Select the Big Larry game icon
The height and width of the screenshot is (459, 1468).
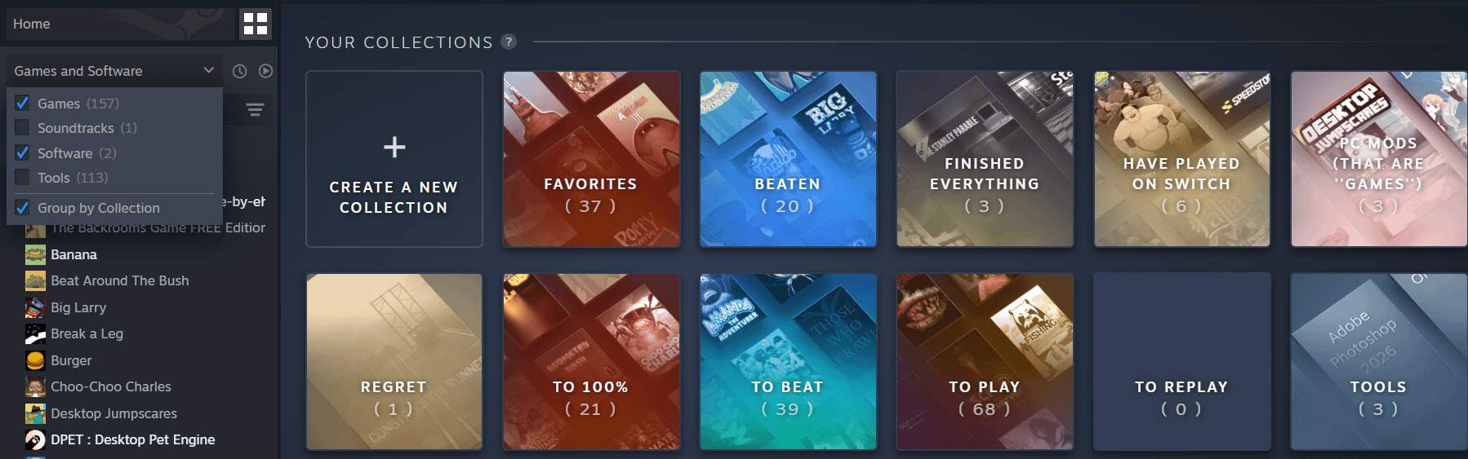tap(35, 307)
